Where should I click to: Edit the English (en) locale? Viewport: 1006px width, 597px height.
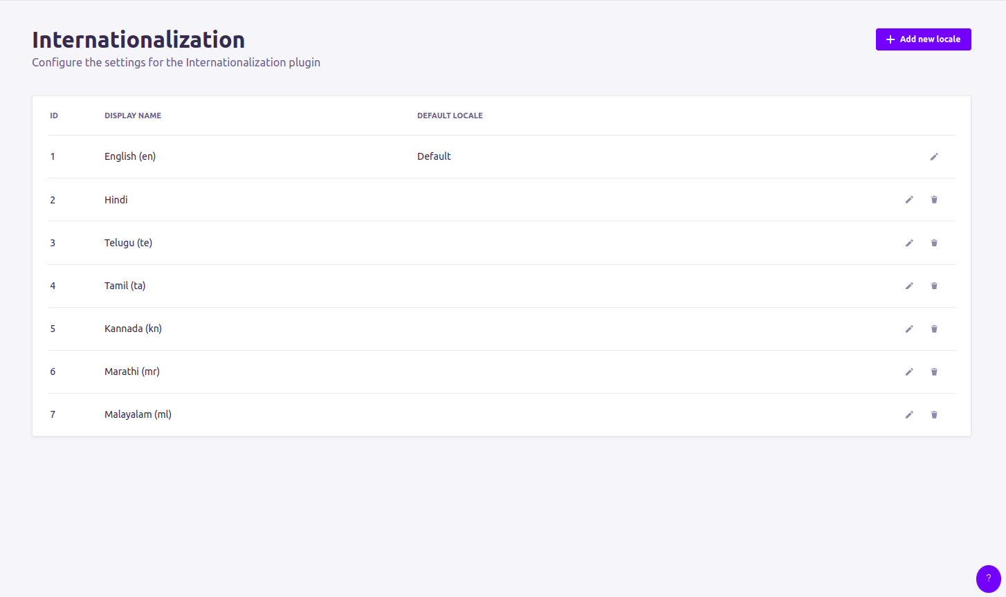pyautogui.click(x=934, y=157)
